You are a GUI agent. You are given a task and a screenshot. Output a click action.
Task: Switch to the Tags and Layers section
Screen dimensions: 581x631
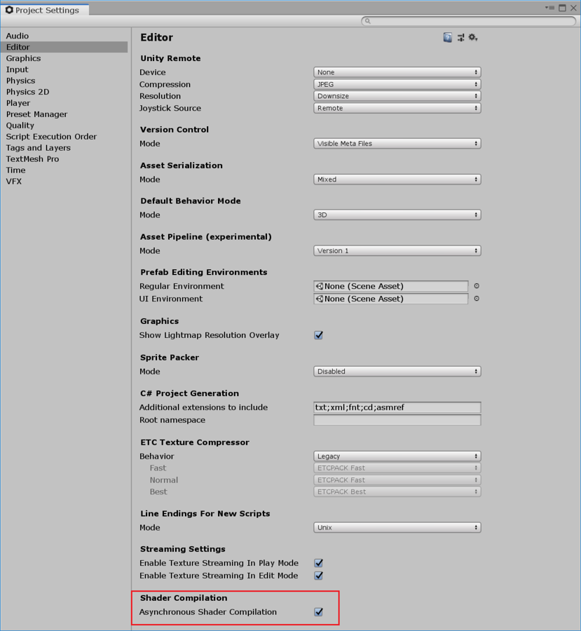coord(38,148)
